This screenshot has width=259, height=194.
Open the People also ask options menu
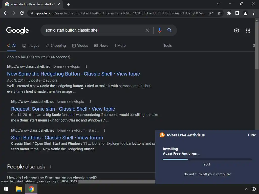tap(51, 167)
